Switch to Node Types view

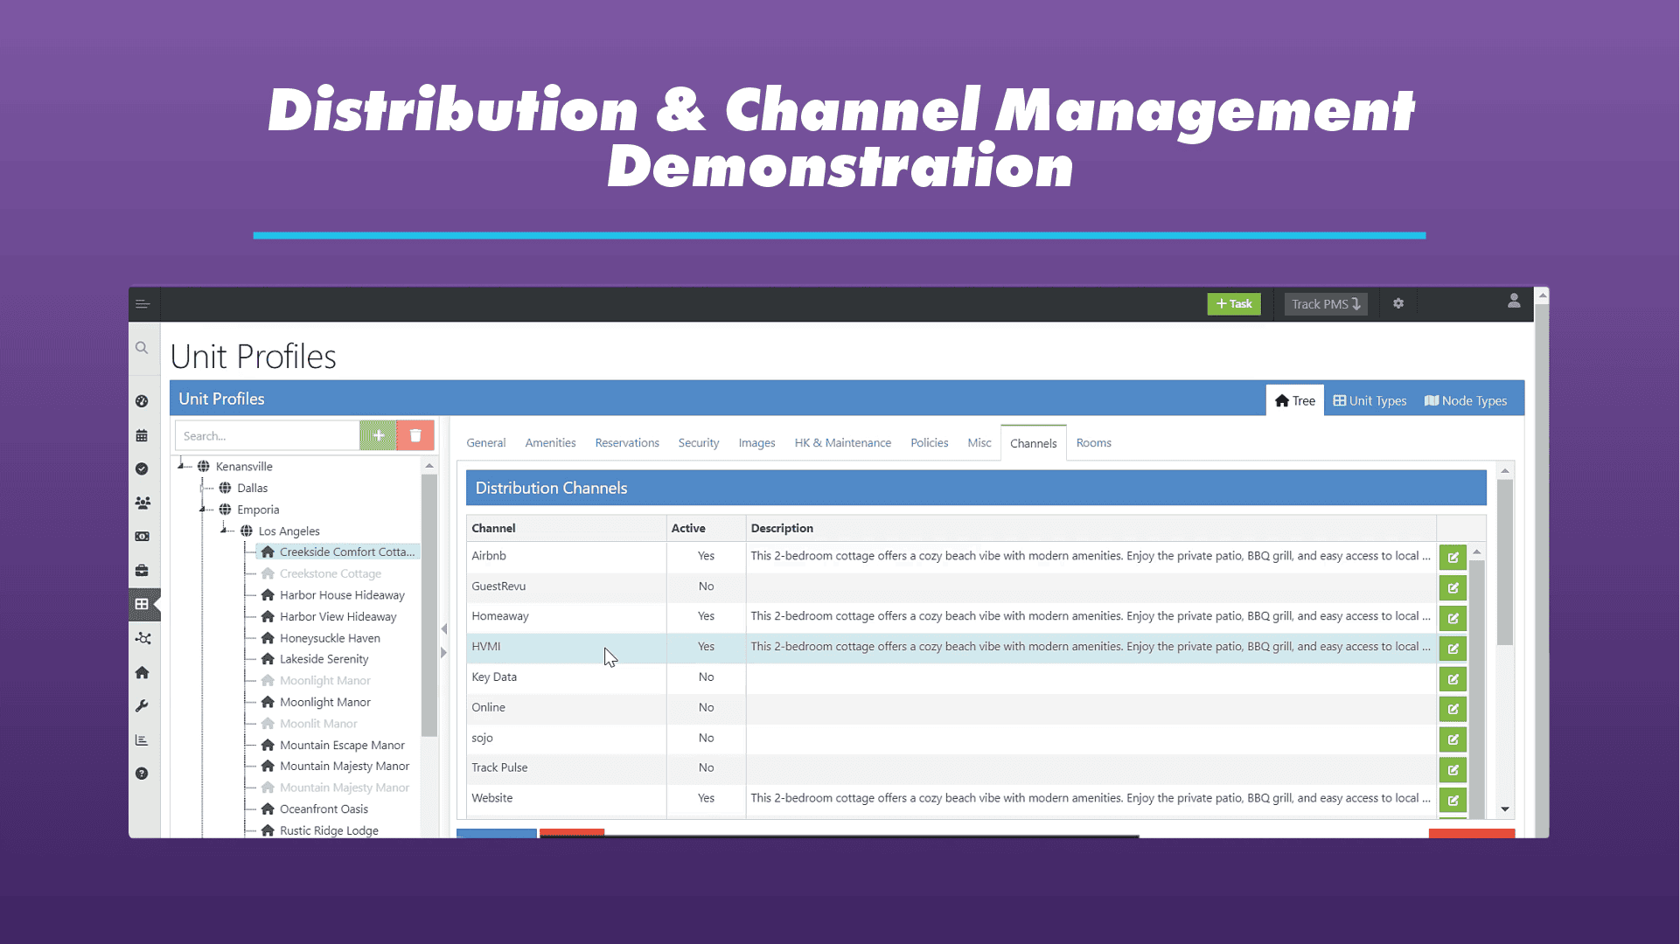[1466, 400]
